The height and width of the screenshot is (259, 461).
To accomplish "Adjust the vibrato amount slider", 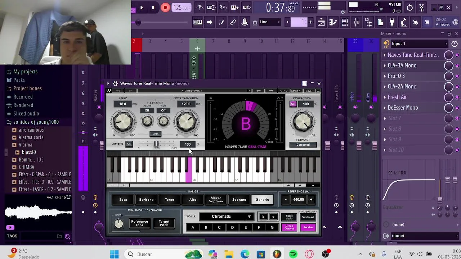I will tap(156, 144).
